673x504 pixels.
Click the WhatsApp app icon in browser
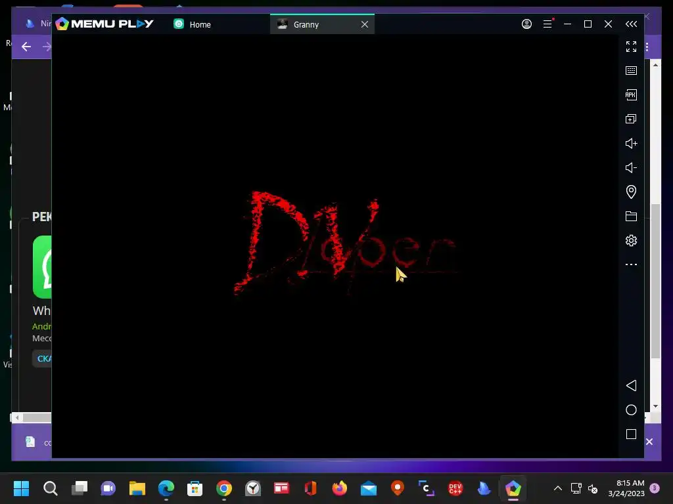pyautogui.click(x=42, y=266)
